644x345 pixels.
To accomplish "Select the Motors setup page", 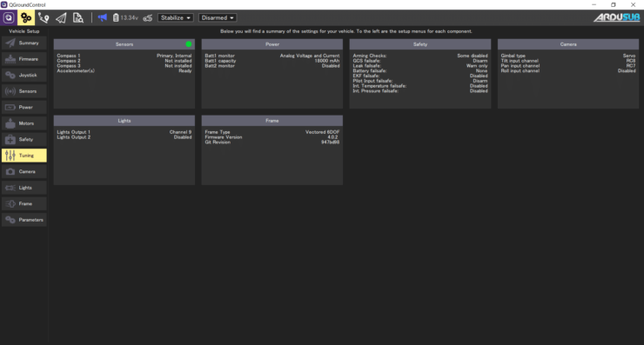I will click(x=24, y=123).
